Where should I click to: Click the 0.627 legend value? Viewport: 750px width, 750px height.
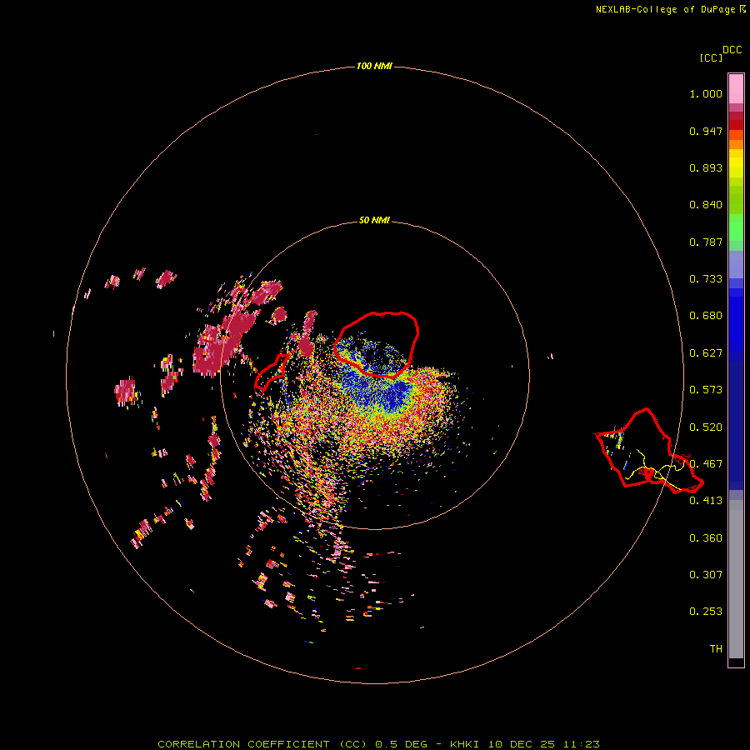706,353
